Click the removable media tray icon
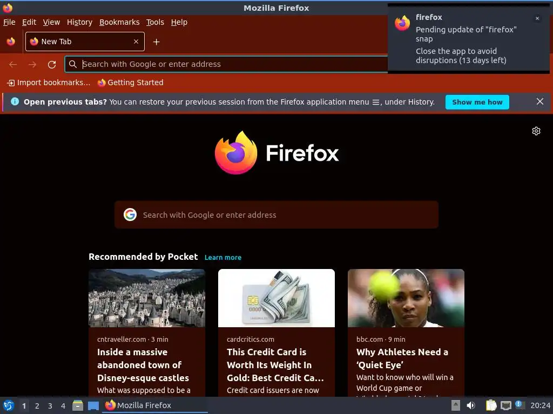 (x=456, y=405)
